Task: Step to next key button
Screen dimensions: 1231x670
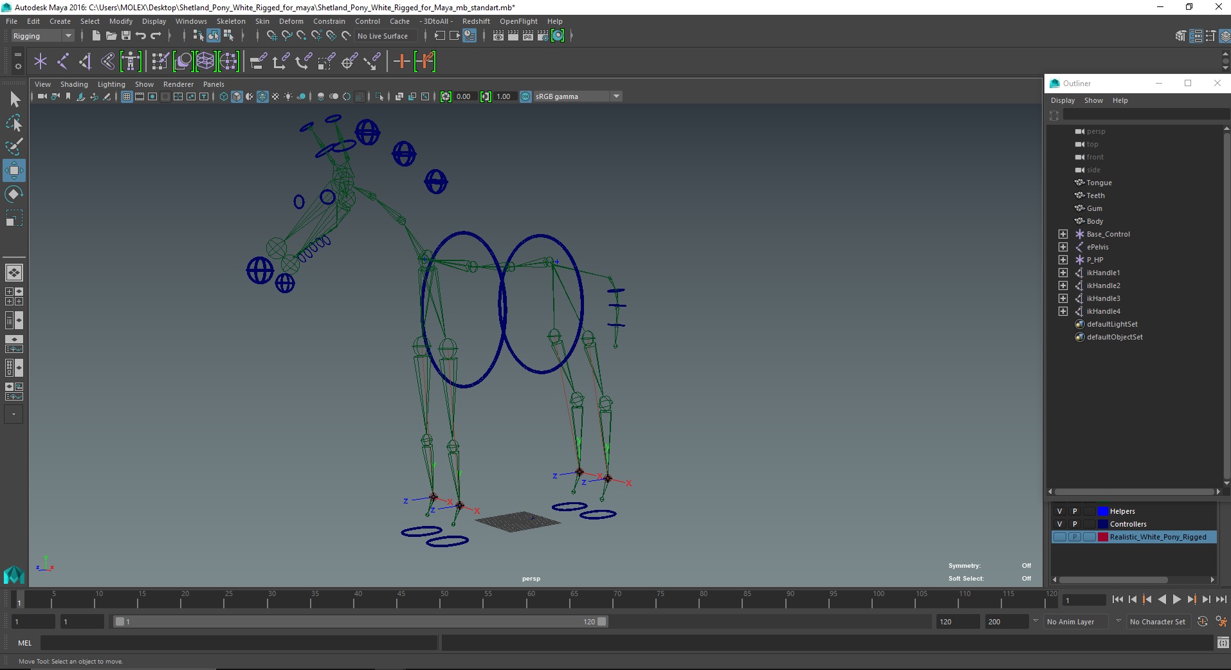Action: click(x=1191, y=599)
